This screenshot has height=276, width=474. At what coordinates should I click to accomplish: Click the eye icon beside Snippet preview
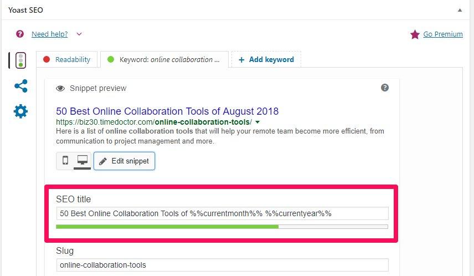pyautogui.click(x=60, y=88)
